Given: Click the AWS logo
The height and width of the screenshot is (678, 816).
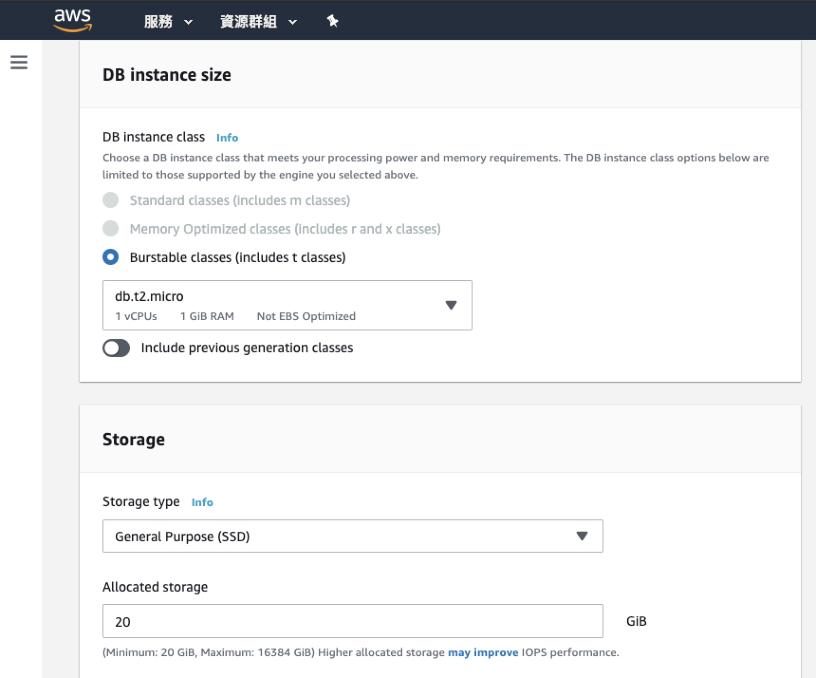Looking at the screenshot, I should tap(73, 20).
